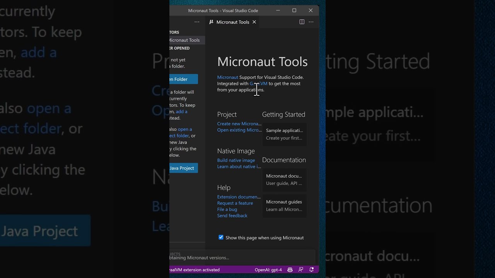495x278 pixels.
Task: Click Learn about native image link
Action: pos(239,166)
